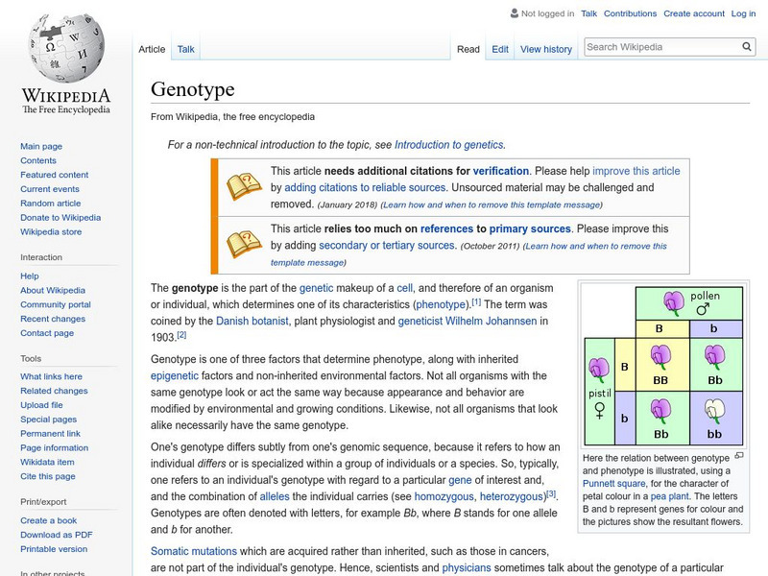Screen dimensions: 768x576
Task: Click citation footnote [2]
Action: click(181, 335)
